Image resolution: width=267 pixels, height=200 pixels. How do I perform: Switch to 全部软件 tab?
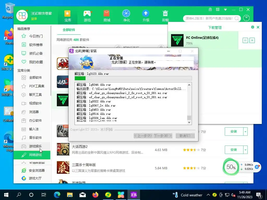tap(69, 30)
